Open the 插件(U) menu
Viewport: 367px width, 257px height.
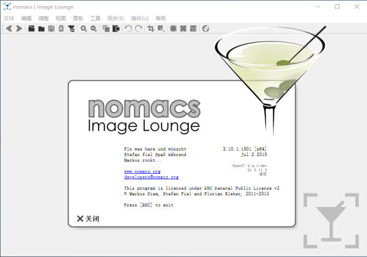pyautogui.click(x=139, y=18)
